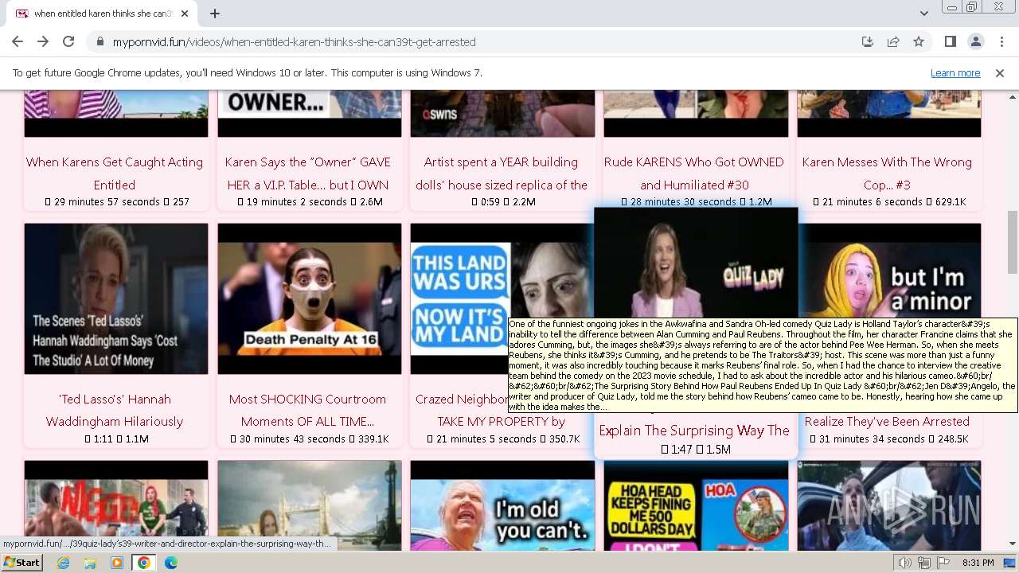Open Chrome profile menu
The image size is (1019, 573).
(975, 41)
